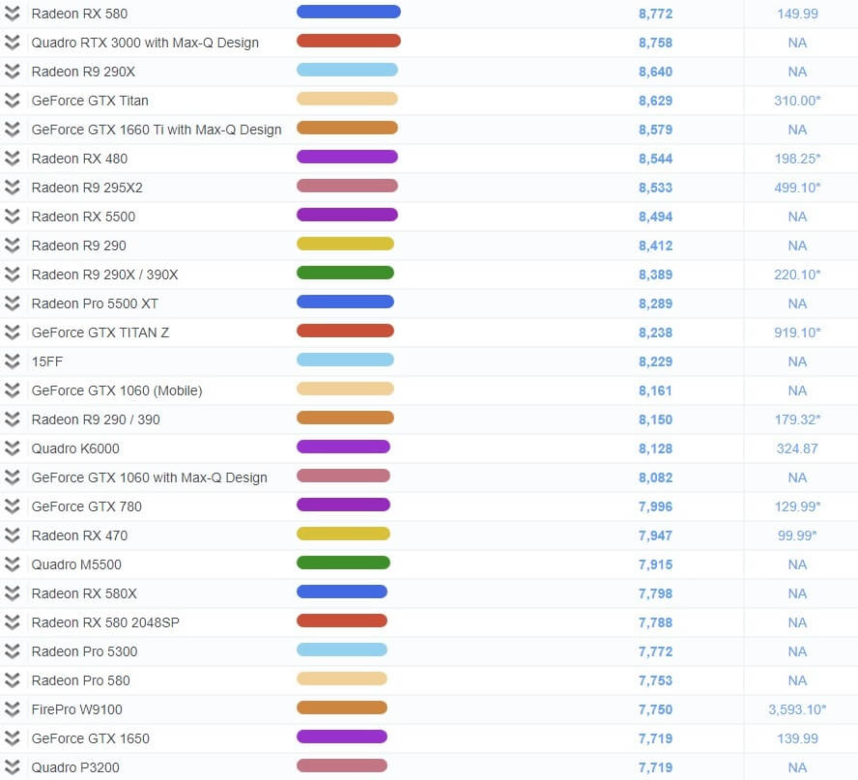858x780 pixels.
Task: Click score 8,640 for Radeon R9 290X
Action: [655, 72]
